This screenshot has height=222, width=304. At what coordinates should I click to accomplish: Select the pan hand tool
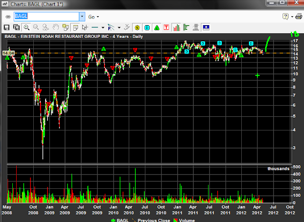(x=56, y=28)
